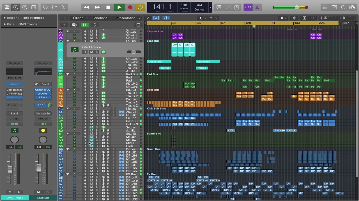Toggle the metronome click
359x201 pixels.
[x=257, y=7]
